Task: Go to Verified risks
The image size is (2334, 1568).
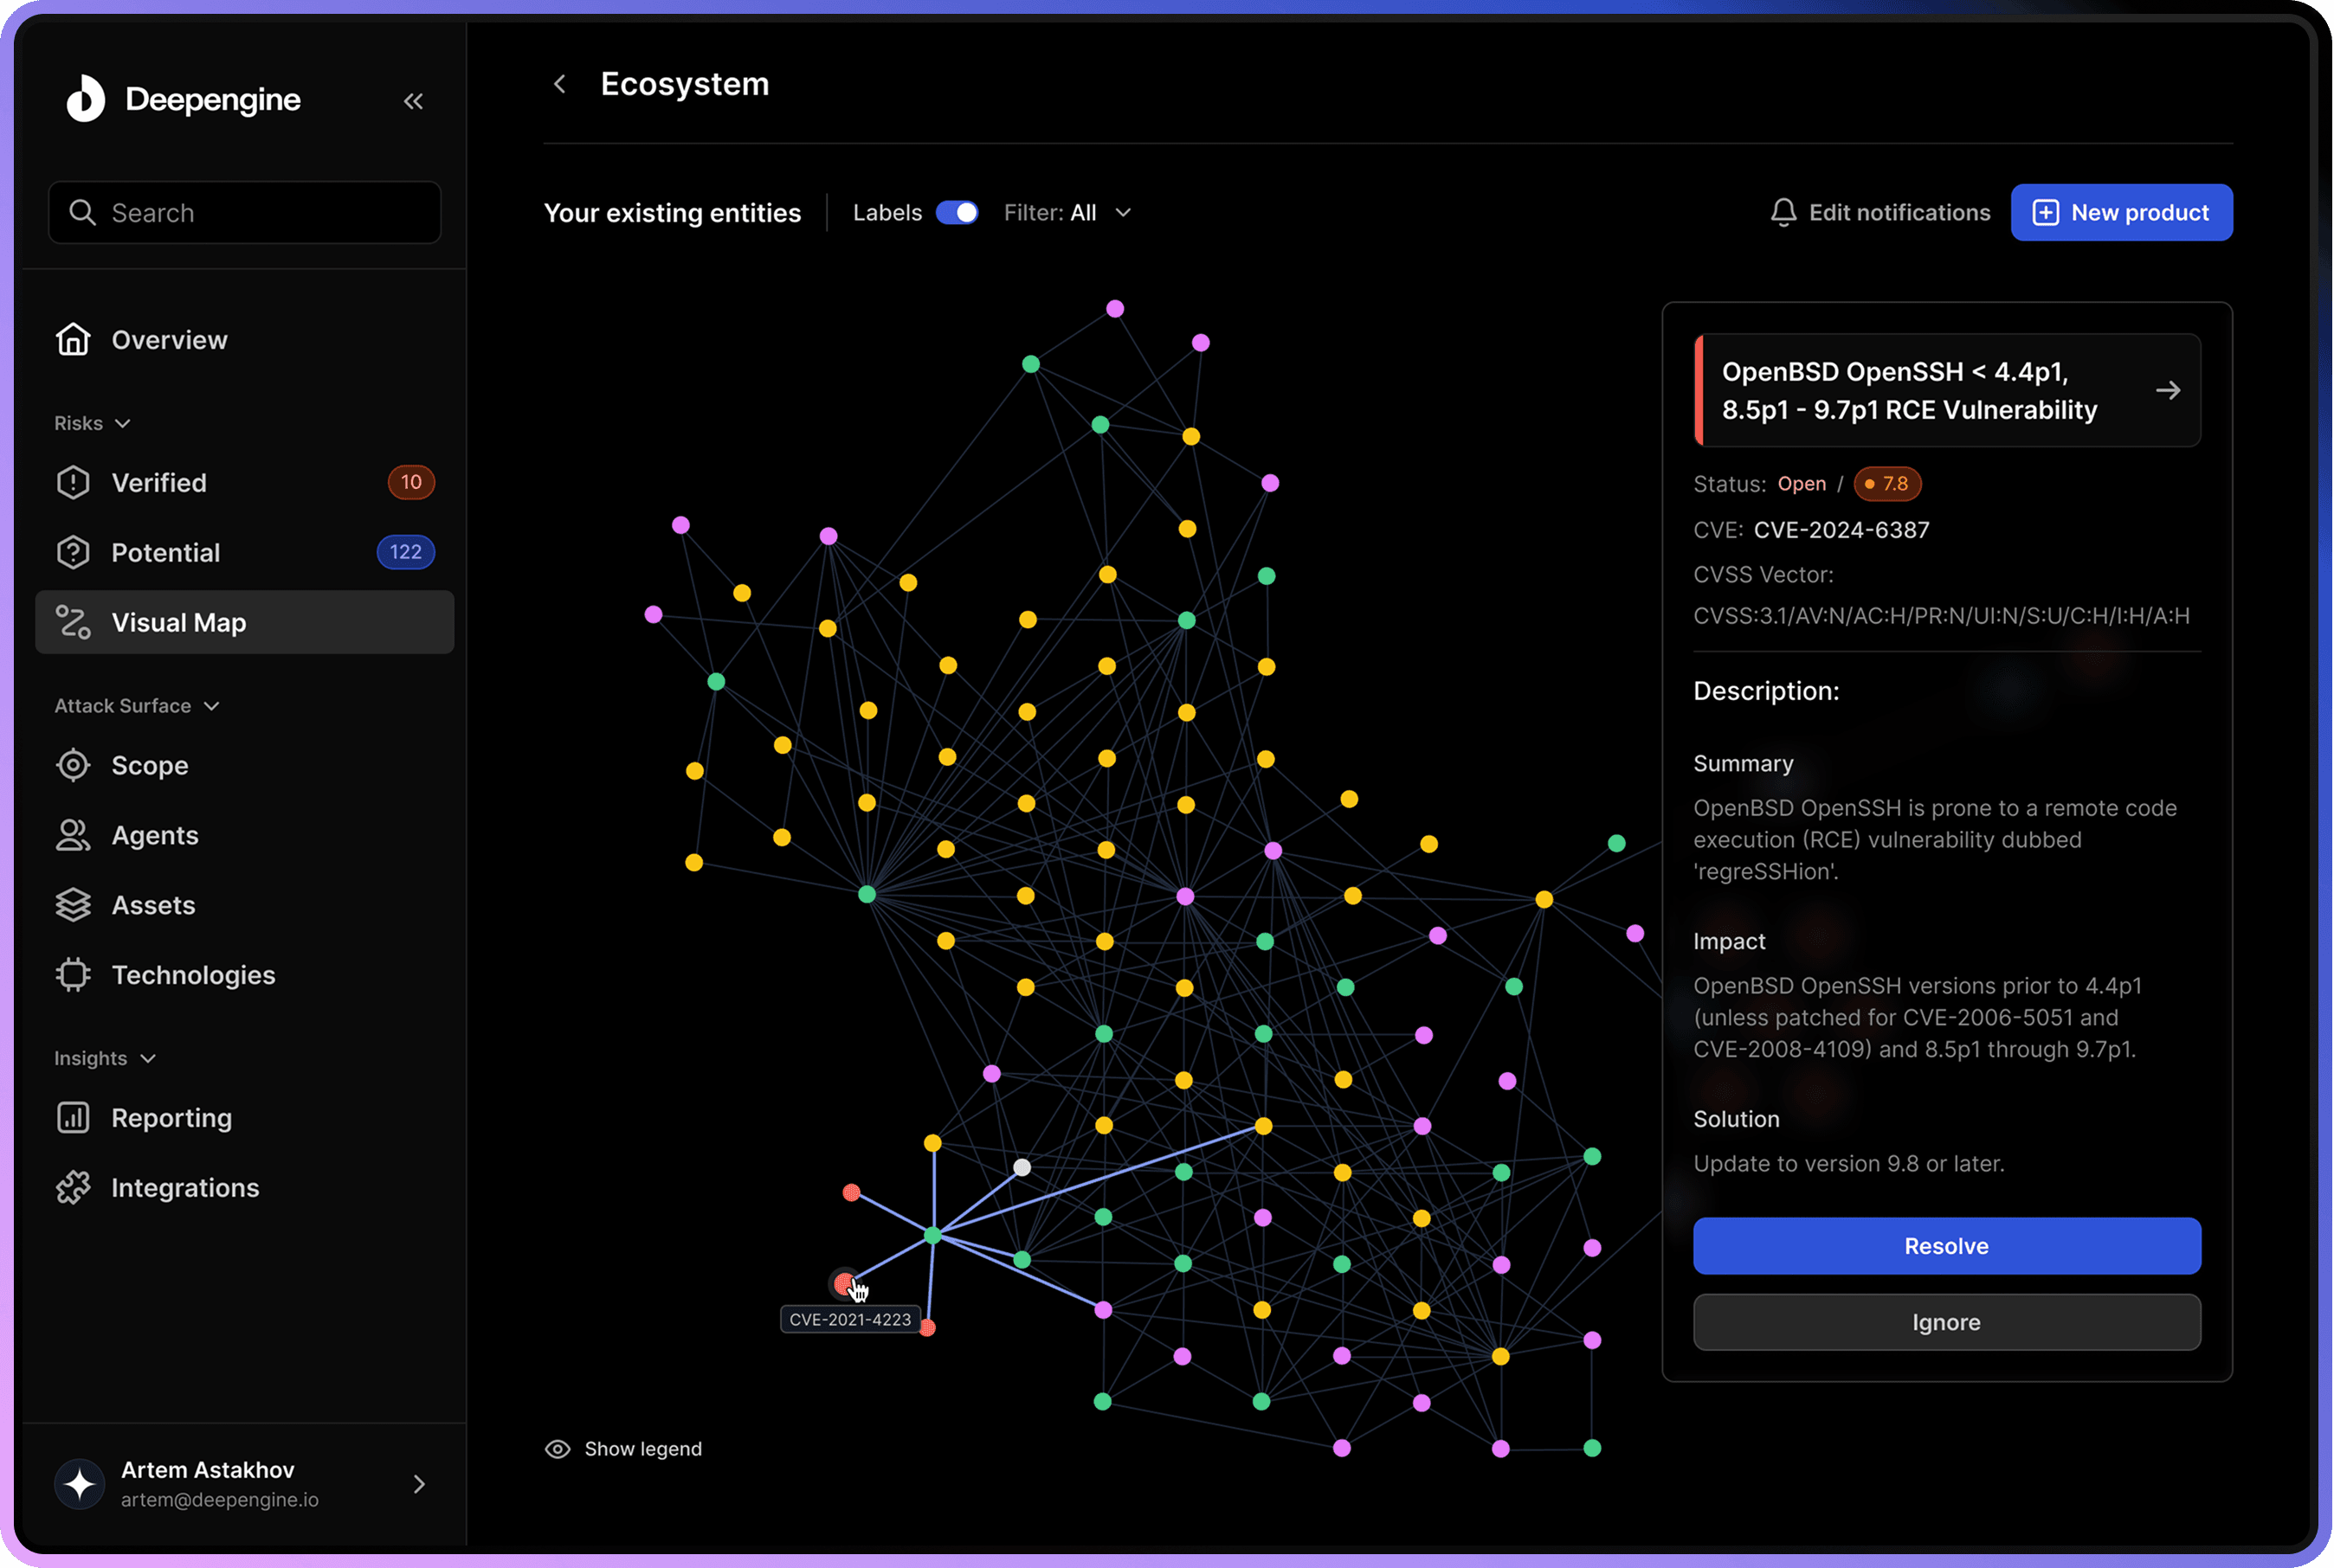Action: pos(159,483)
